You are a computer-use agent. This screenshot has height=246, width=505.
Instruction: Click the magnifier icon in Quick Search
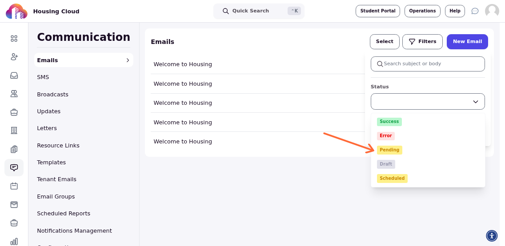pyautogui.click(x=226, y=11)
